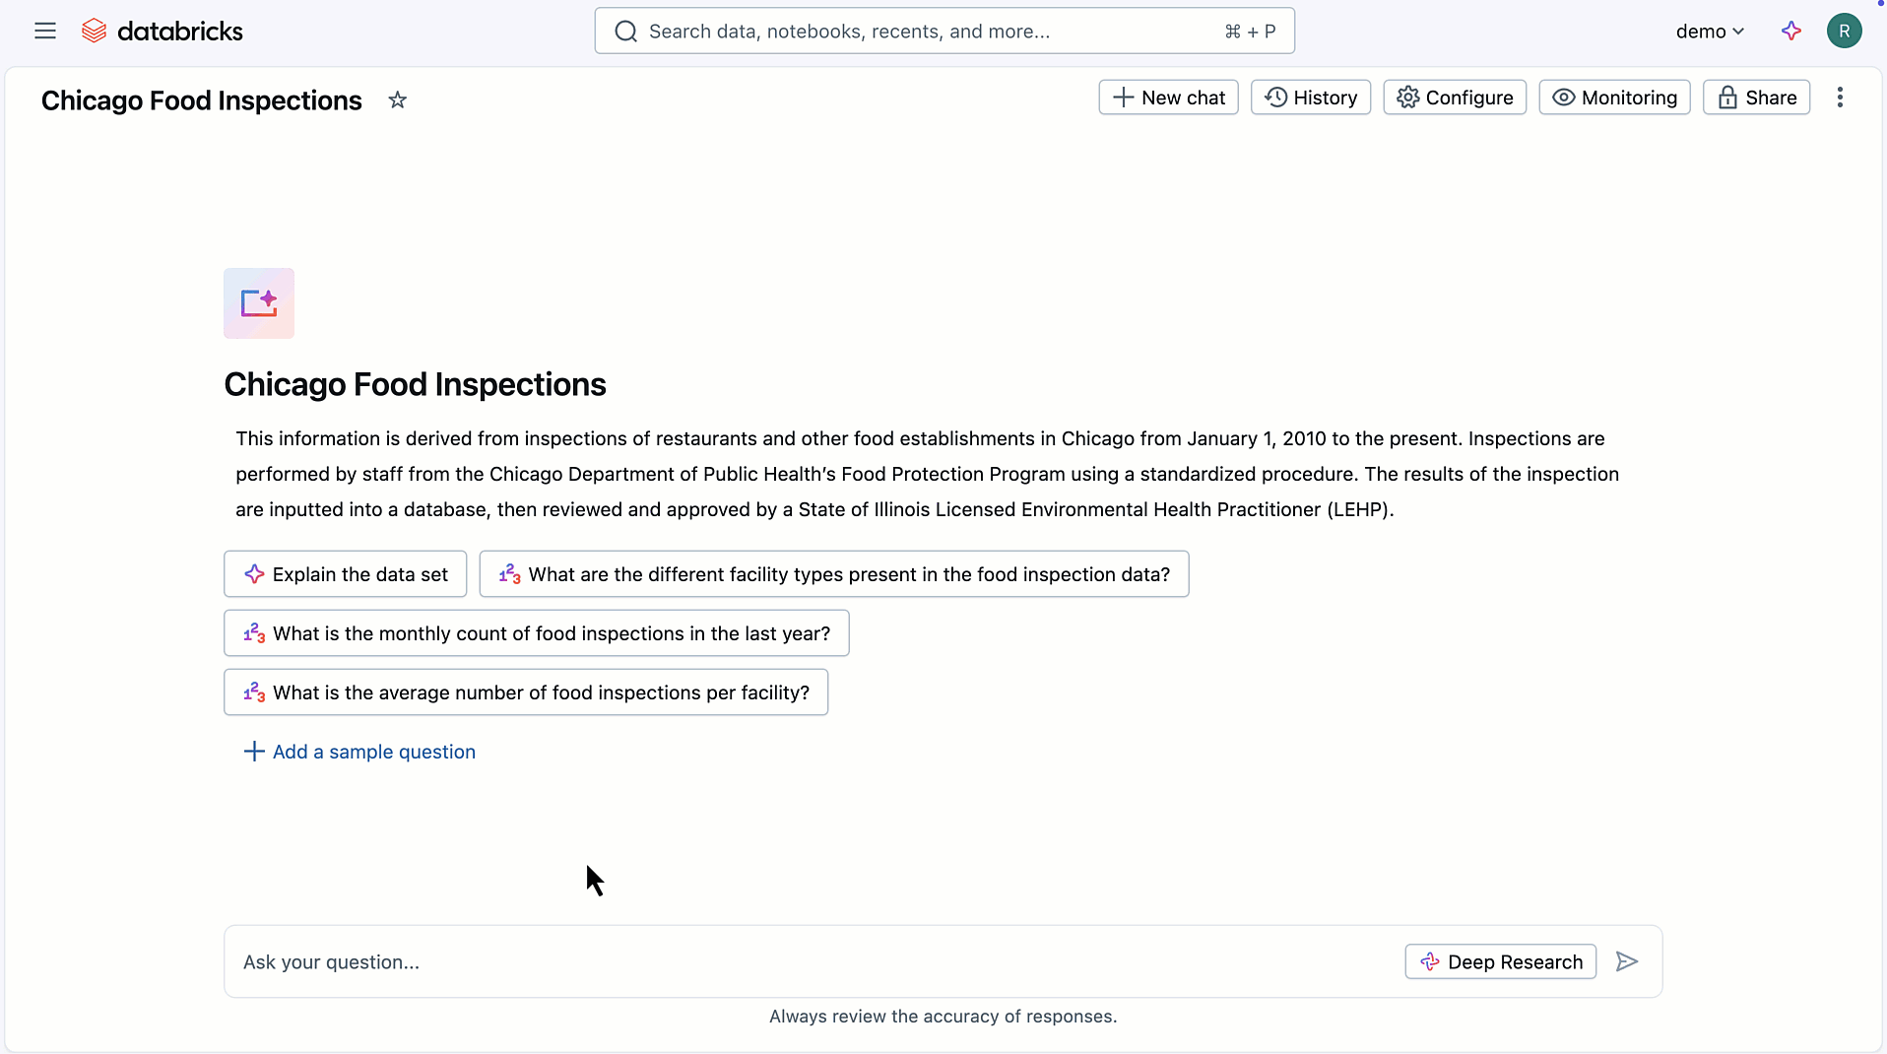Click the send arrow icon

point(1627,961)
